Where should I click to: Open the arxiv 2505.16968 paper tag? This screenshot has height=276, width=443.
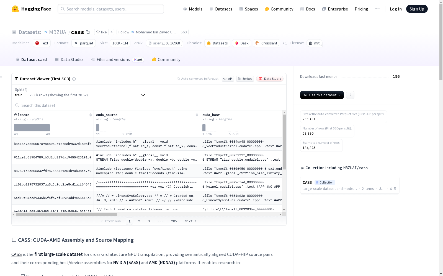164,43
